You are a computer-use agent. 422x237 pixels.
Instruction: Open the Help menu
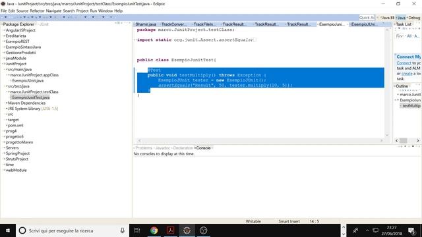[x=119, y=11]
